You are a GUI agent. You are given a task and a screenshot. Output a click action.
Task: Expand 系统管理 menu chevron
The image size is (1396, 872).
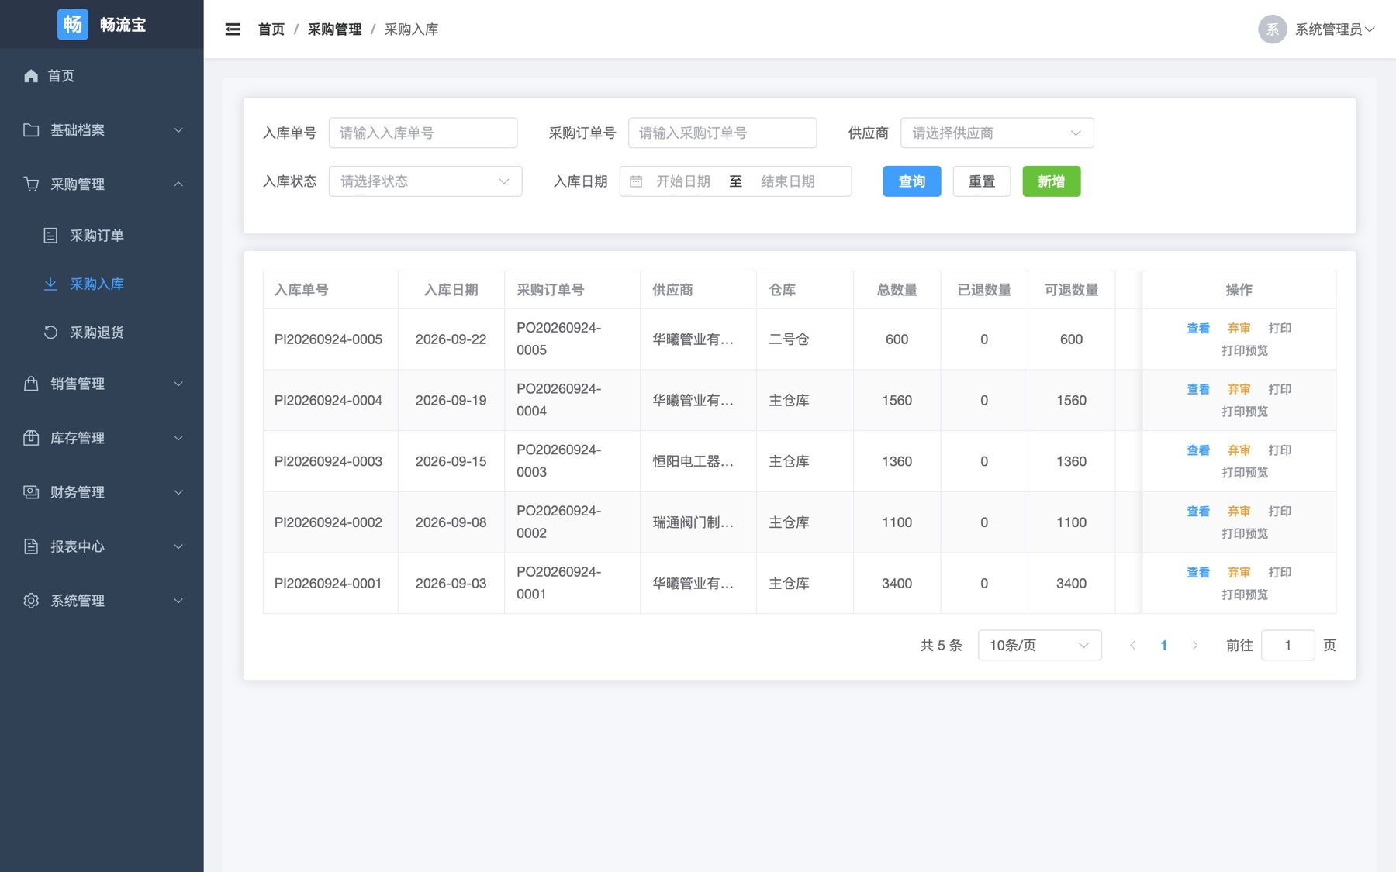coord(178,601)
